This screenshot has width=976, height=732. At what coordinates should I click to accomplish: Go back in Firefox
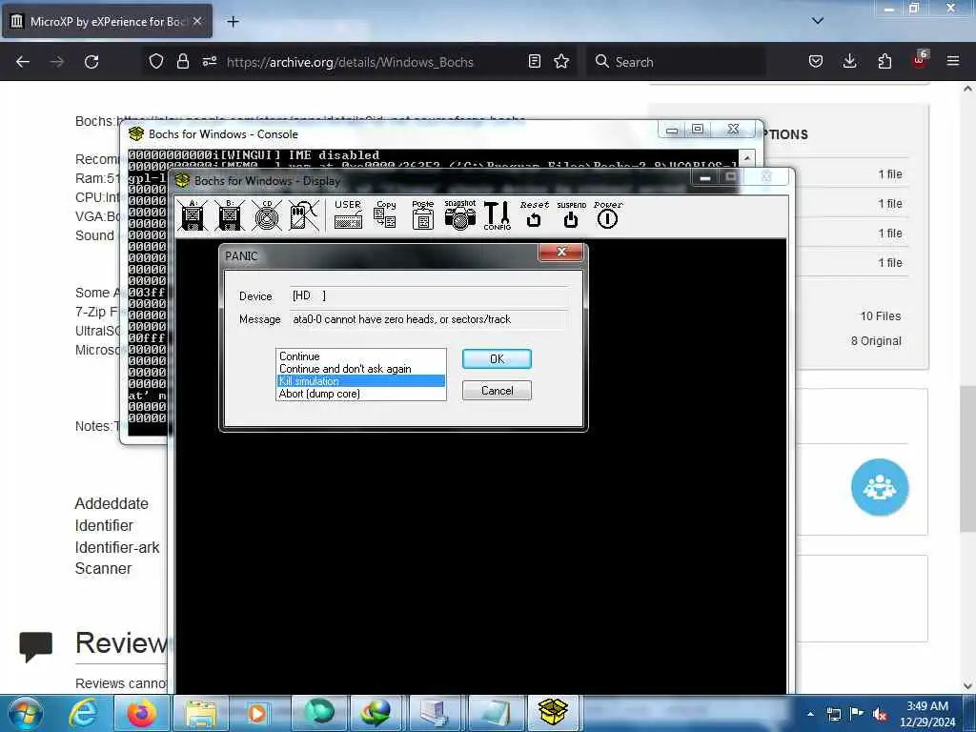pyautogui.click(x=23, y=62)
